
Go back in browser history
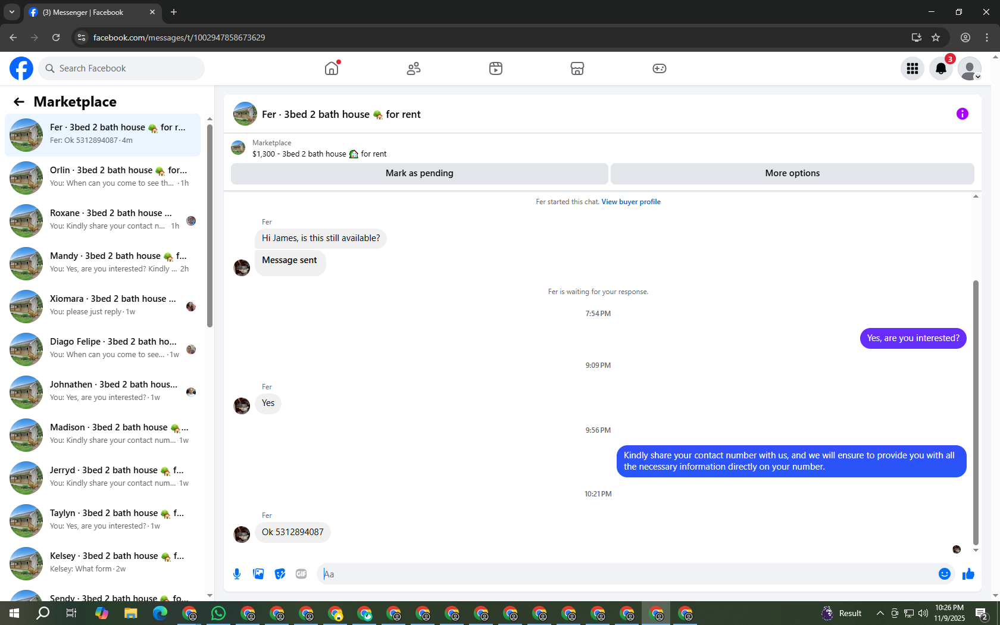click(x=13, y=37)
